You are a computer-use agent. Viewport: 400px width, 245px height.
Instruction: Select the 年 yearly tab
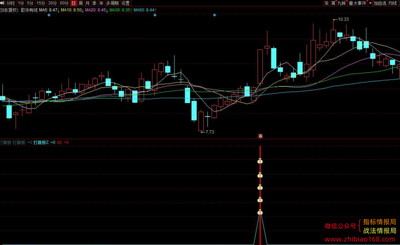101,3
